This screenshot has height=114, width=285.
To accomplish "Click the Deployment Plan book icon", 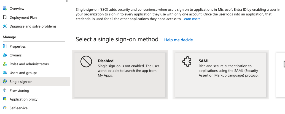I will click(x=5, y=17).
